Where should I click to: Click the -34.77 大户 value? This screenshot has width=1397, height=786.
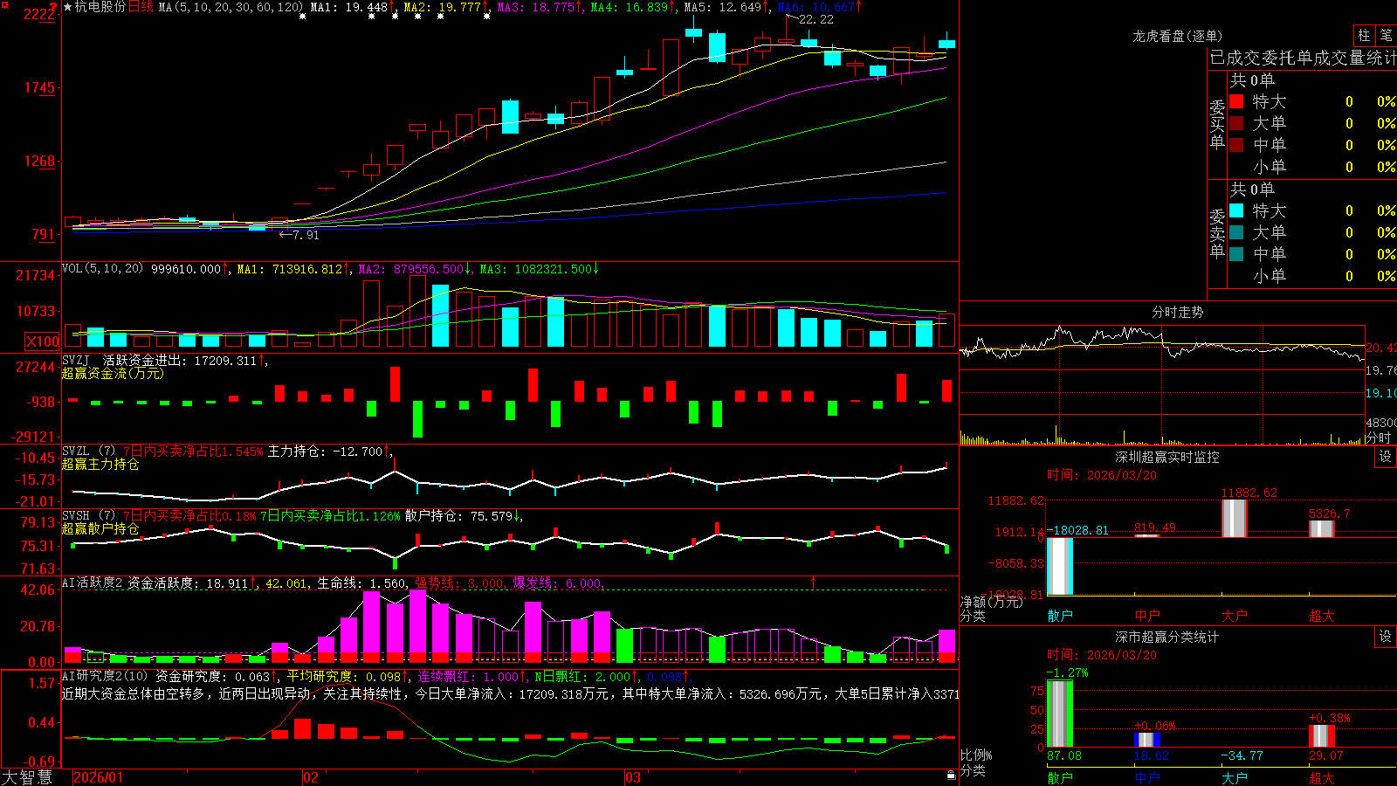(x=1242, y=755)
